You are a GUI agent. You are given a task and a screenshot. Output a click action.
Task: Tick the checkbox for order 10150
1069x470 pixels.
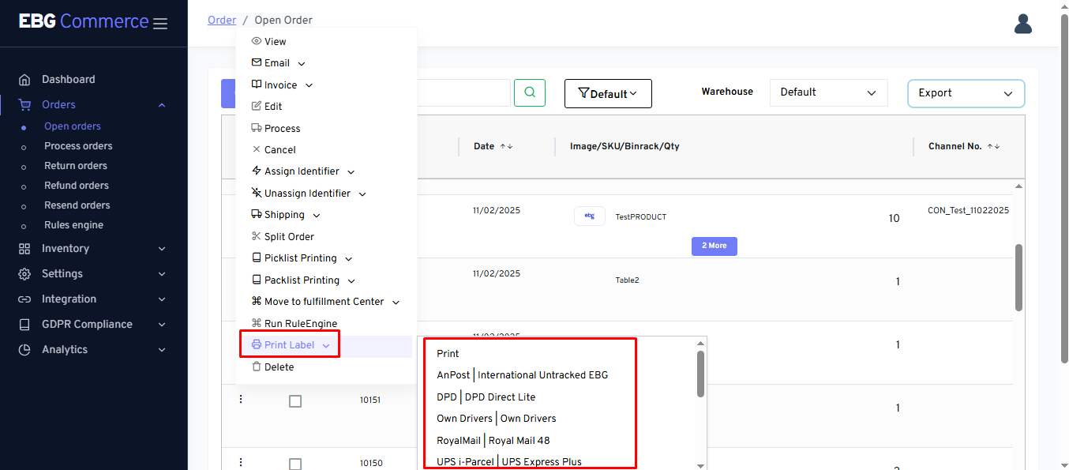click(295, 464)
